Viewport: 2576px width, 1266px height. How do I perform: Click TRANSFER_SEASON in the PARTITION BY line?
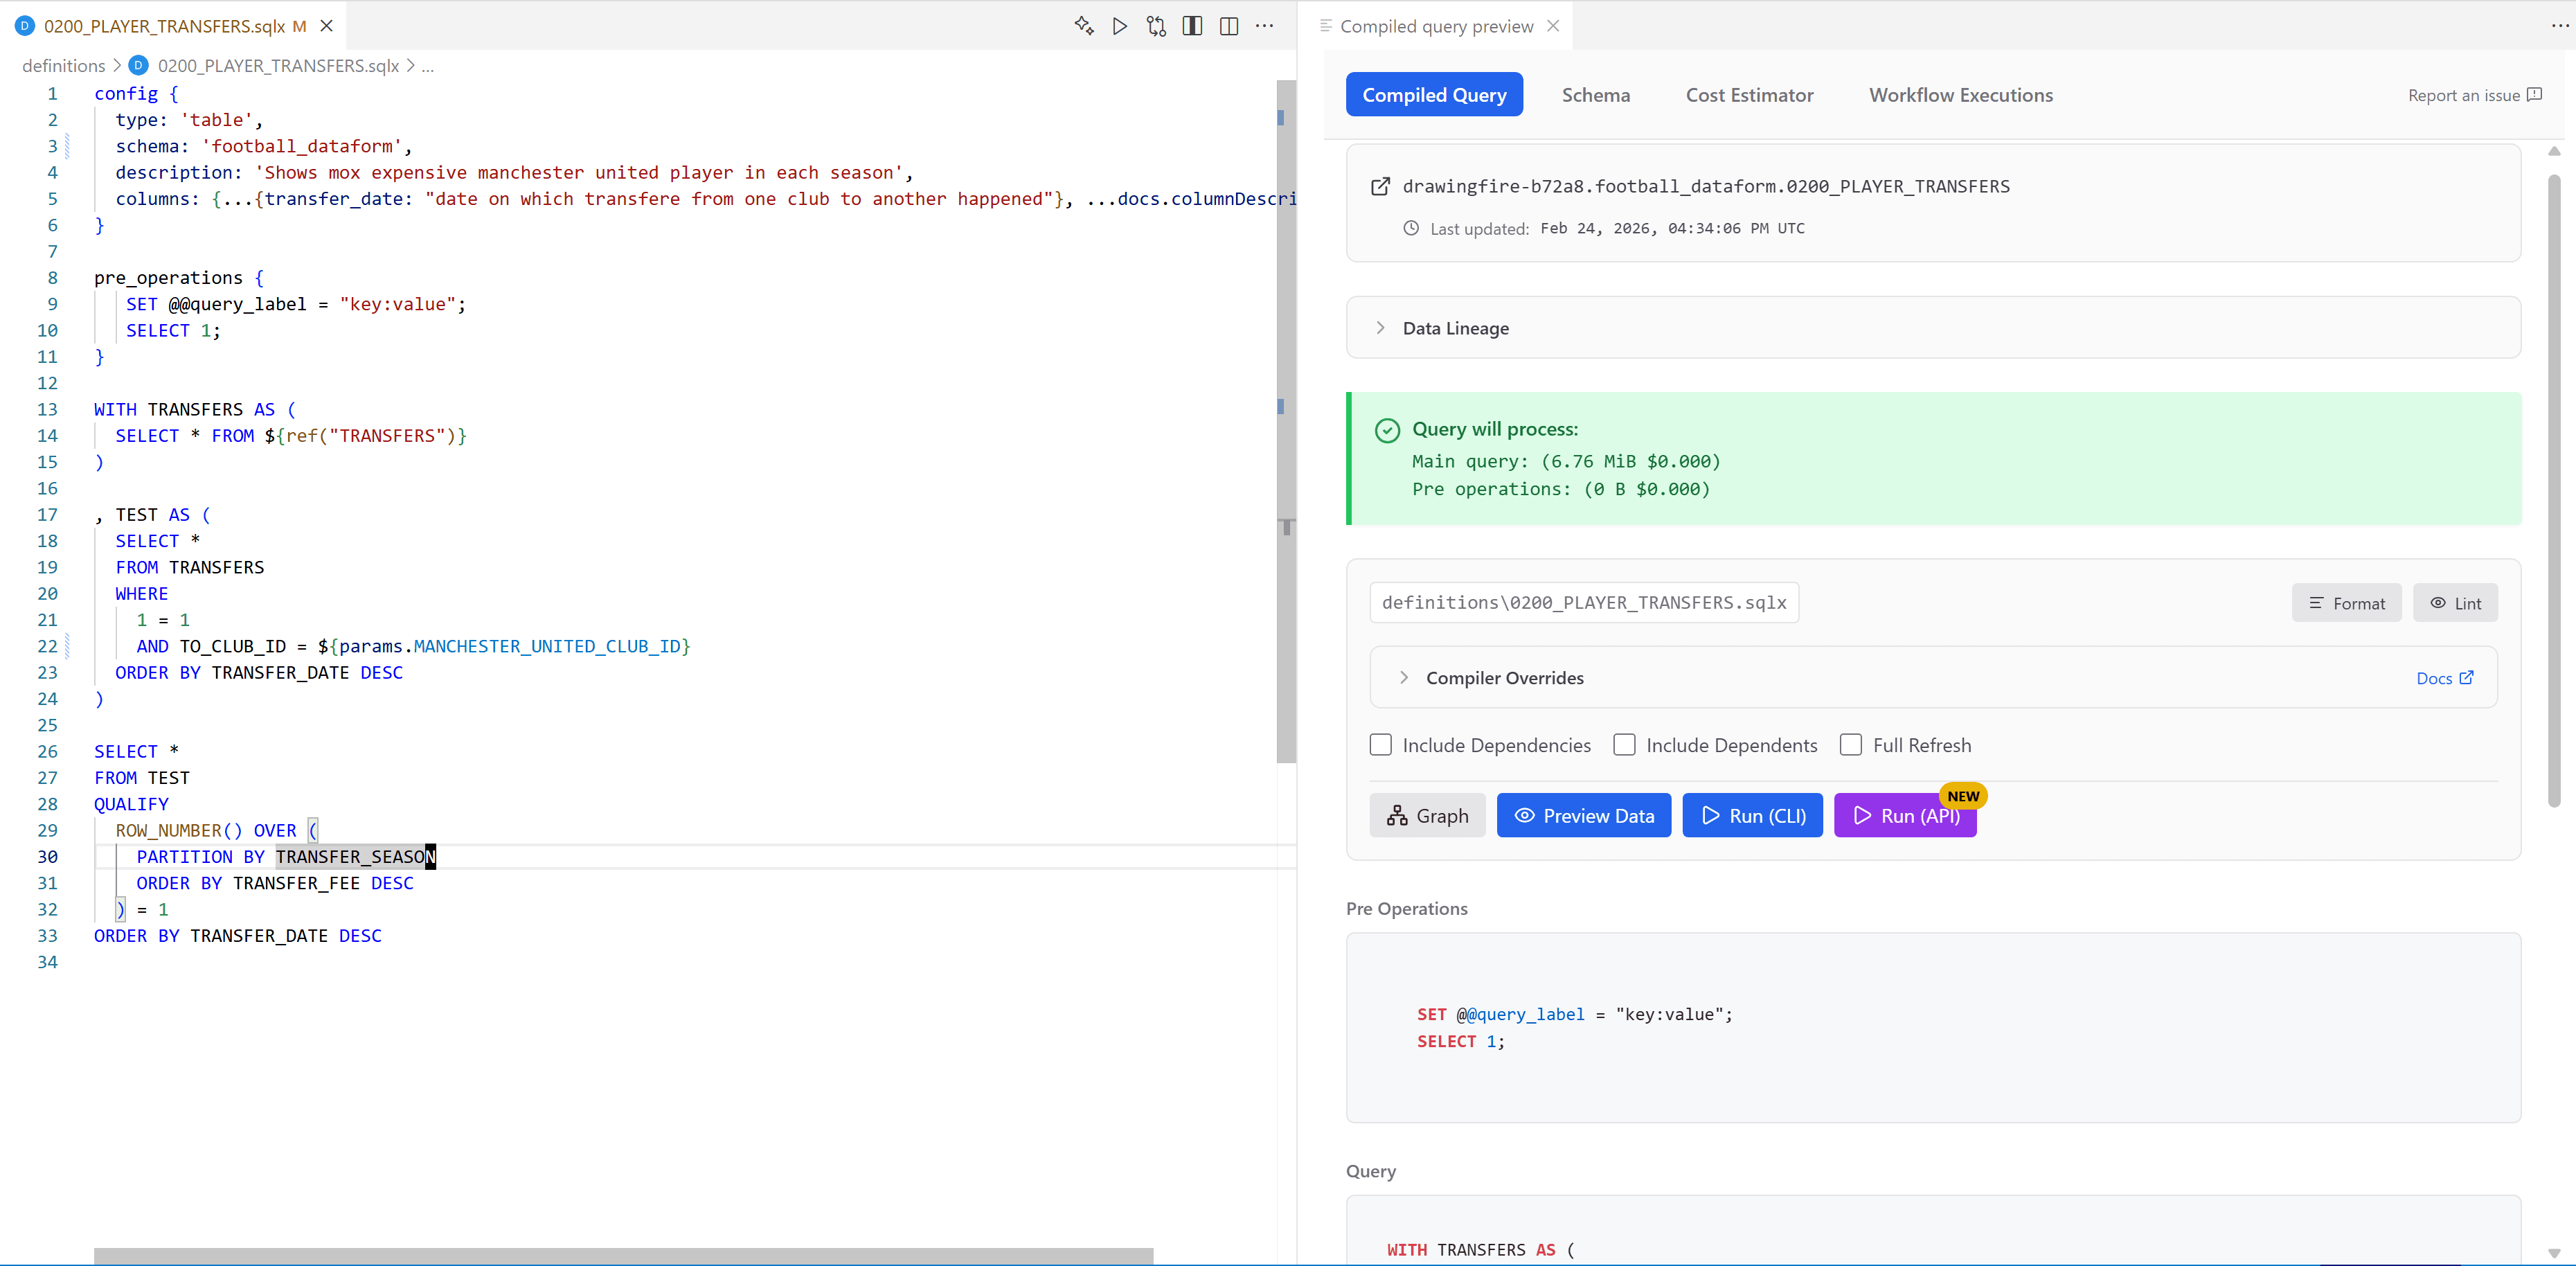355,857
